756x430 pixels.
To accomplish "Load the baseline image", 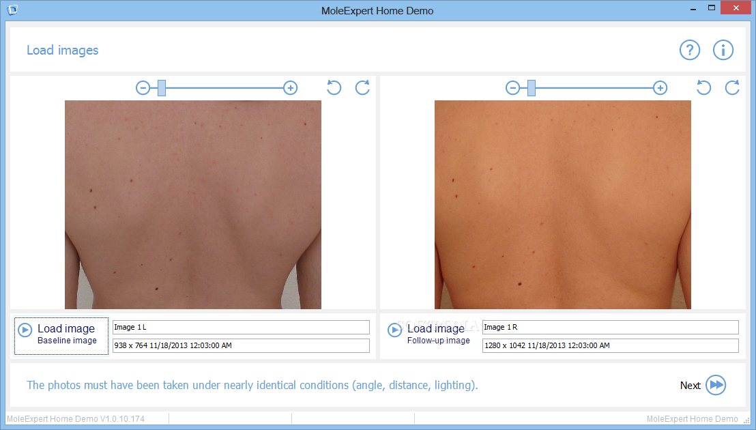I will pyautogui.click(x=61, y=336).
